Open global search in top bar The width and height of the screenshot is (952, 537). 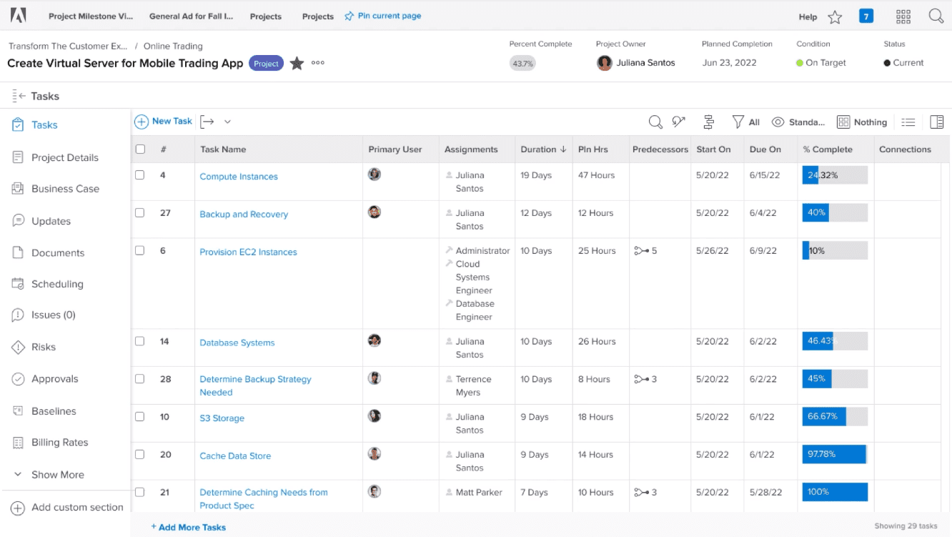click(936, 15)
